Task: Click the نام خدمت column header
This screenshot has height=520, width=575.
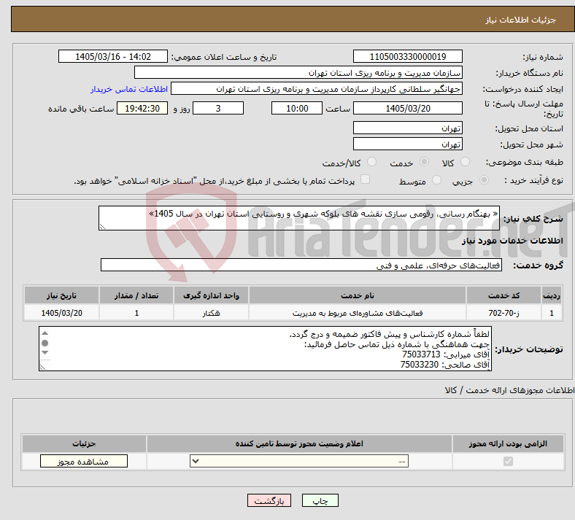Action: point(358,295)
